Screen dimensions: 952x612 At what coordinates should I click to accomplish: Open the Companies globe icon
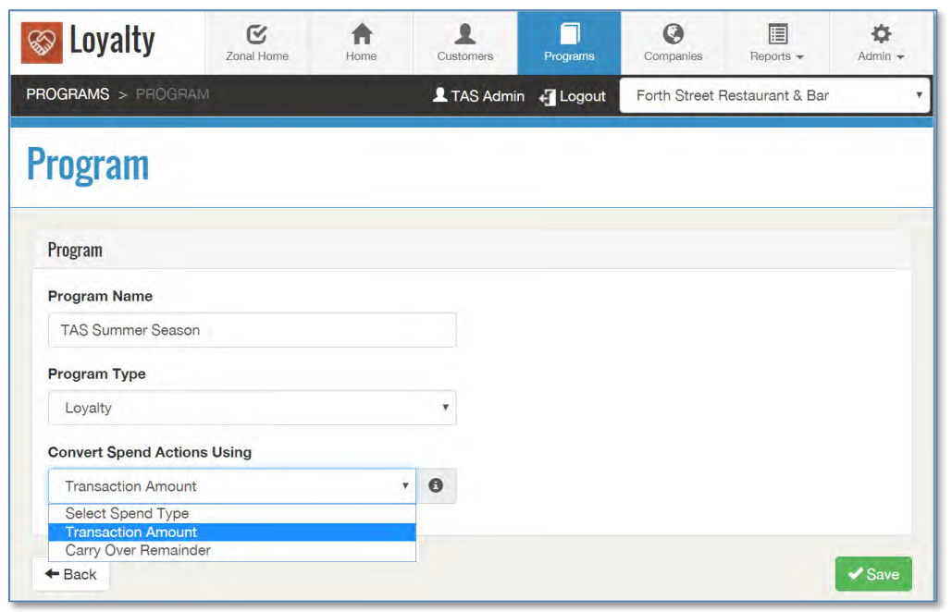pos(673,43)
